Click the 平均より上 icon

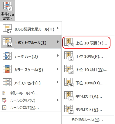pos(69,96)
